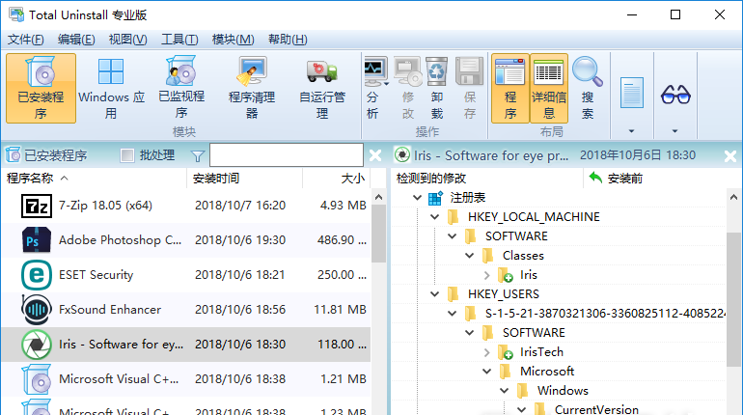Sort by 程序名称 column
Viewport: 743px width, 415px height.
coord(95,179)
